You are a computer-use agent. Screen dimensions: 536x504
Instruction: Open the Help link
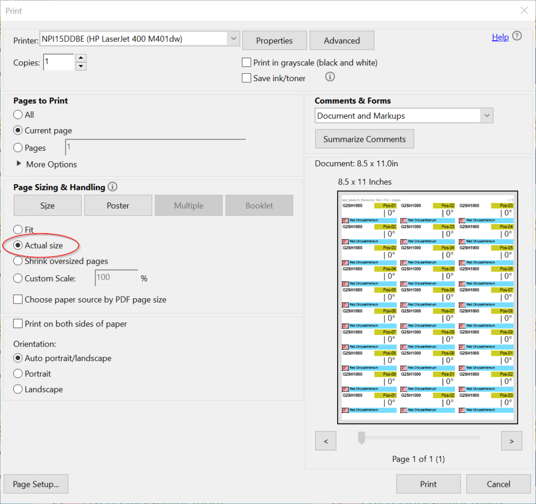point(500,37)
